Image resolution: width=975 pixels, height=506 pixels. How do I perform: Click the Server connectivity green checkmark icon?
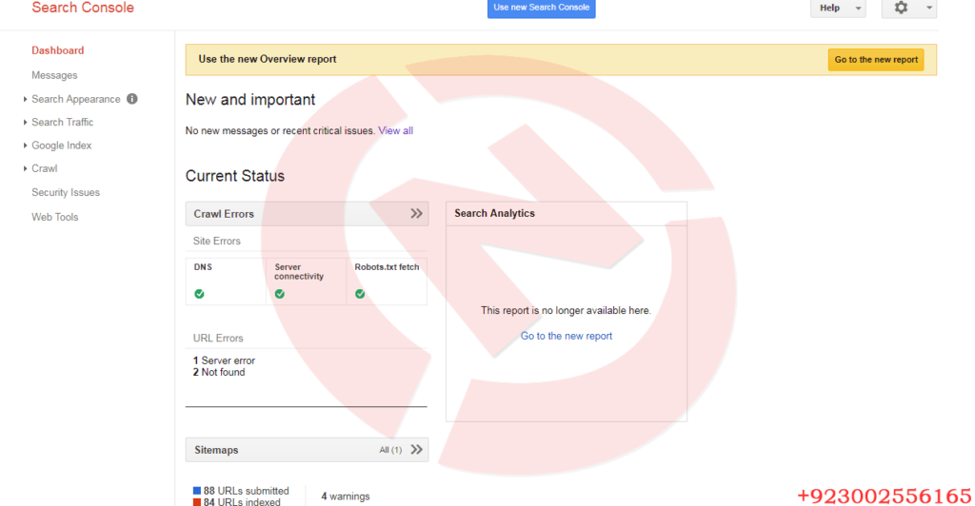pyautogui.click(x=280, y=294)
